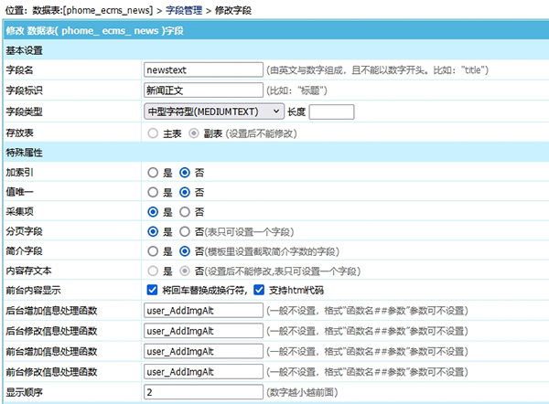
Task: Click the 后台增加信息处理函数 input field
Action: 203,311
